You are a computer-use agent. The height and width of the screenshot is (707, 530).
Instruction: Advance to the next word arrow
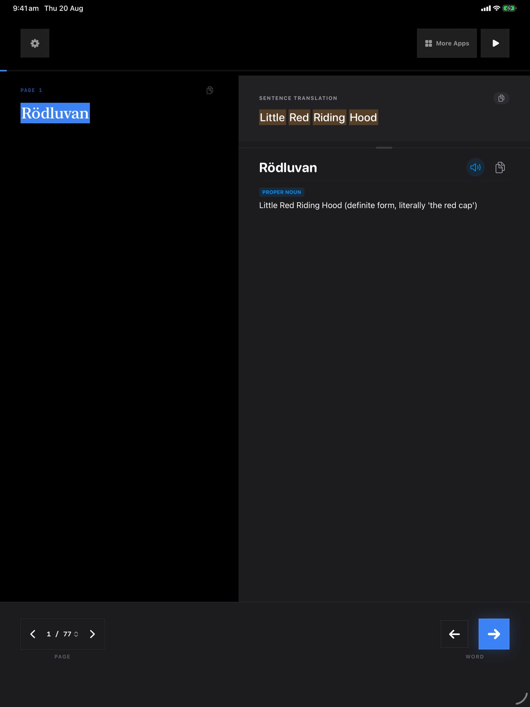[x=494, y=634]
